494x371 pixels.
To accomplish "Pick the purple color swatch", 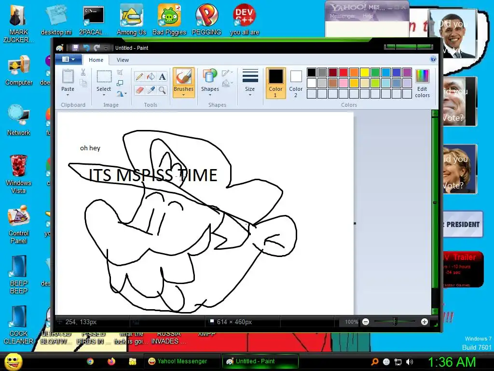I will pyautogui.click(x=407, y=72).
